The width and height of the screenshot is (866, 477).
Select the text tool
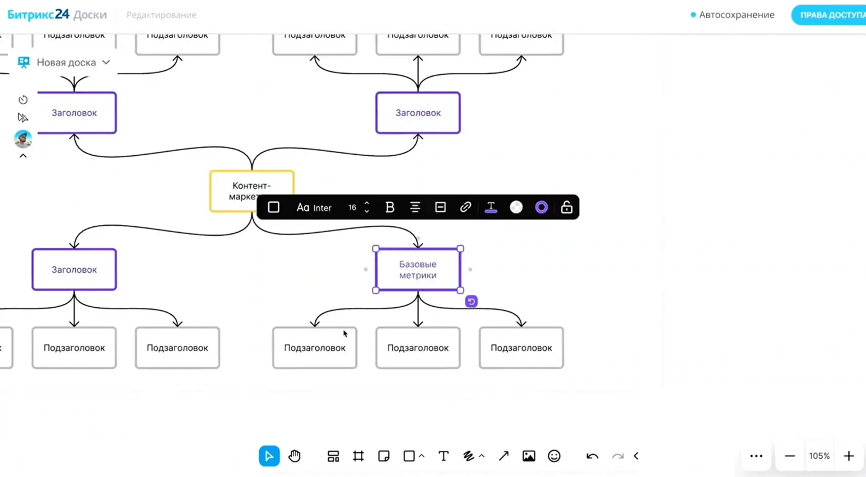pyautogui.click(x=443, y=456)
